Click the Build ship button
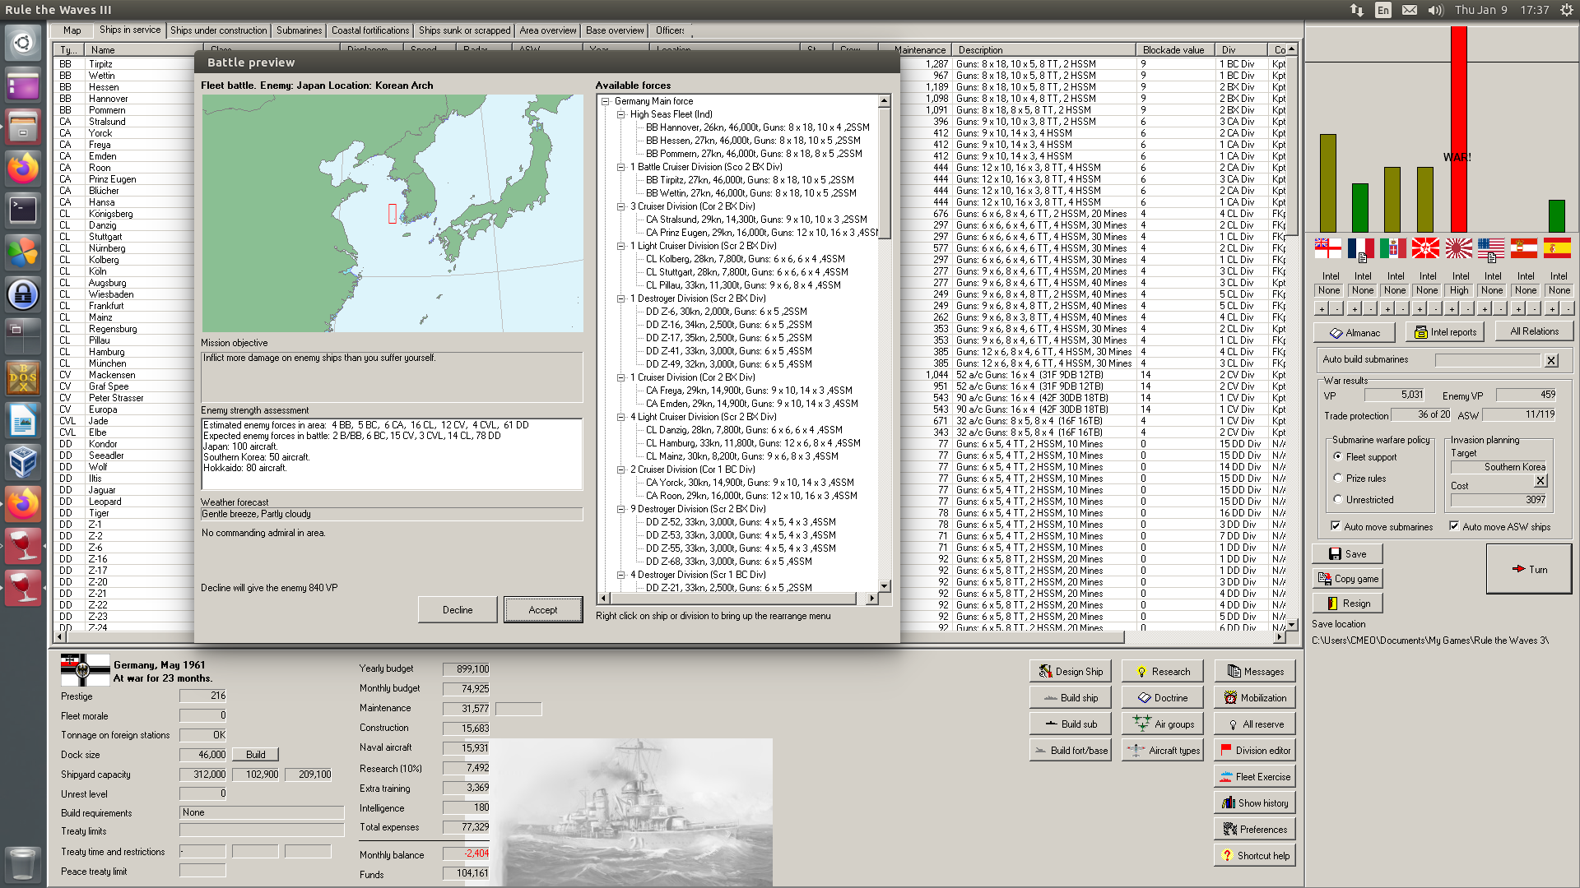 pyautogui.click(x=1071, y=697)
